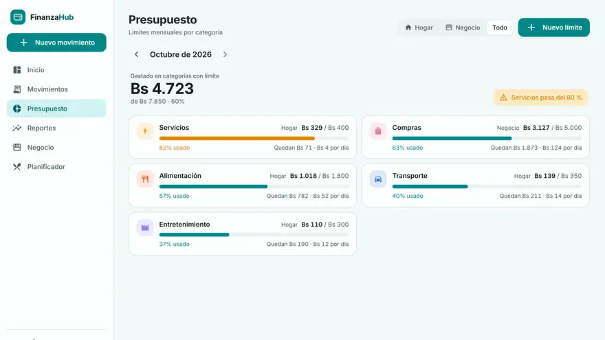Click the Presupuesto page heading
The image size is (605, 340).
click(x=162, y=20)
